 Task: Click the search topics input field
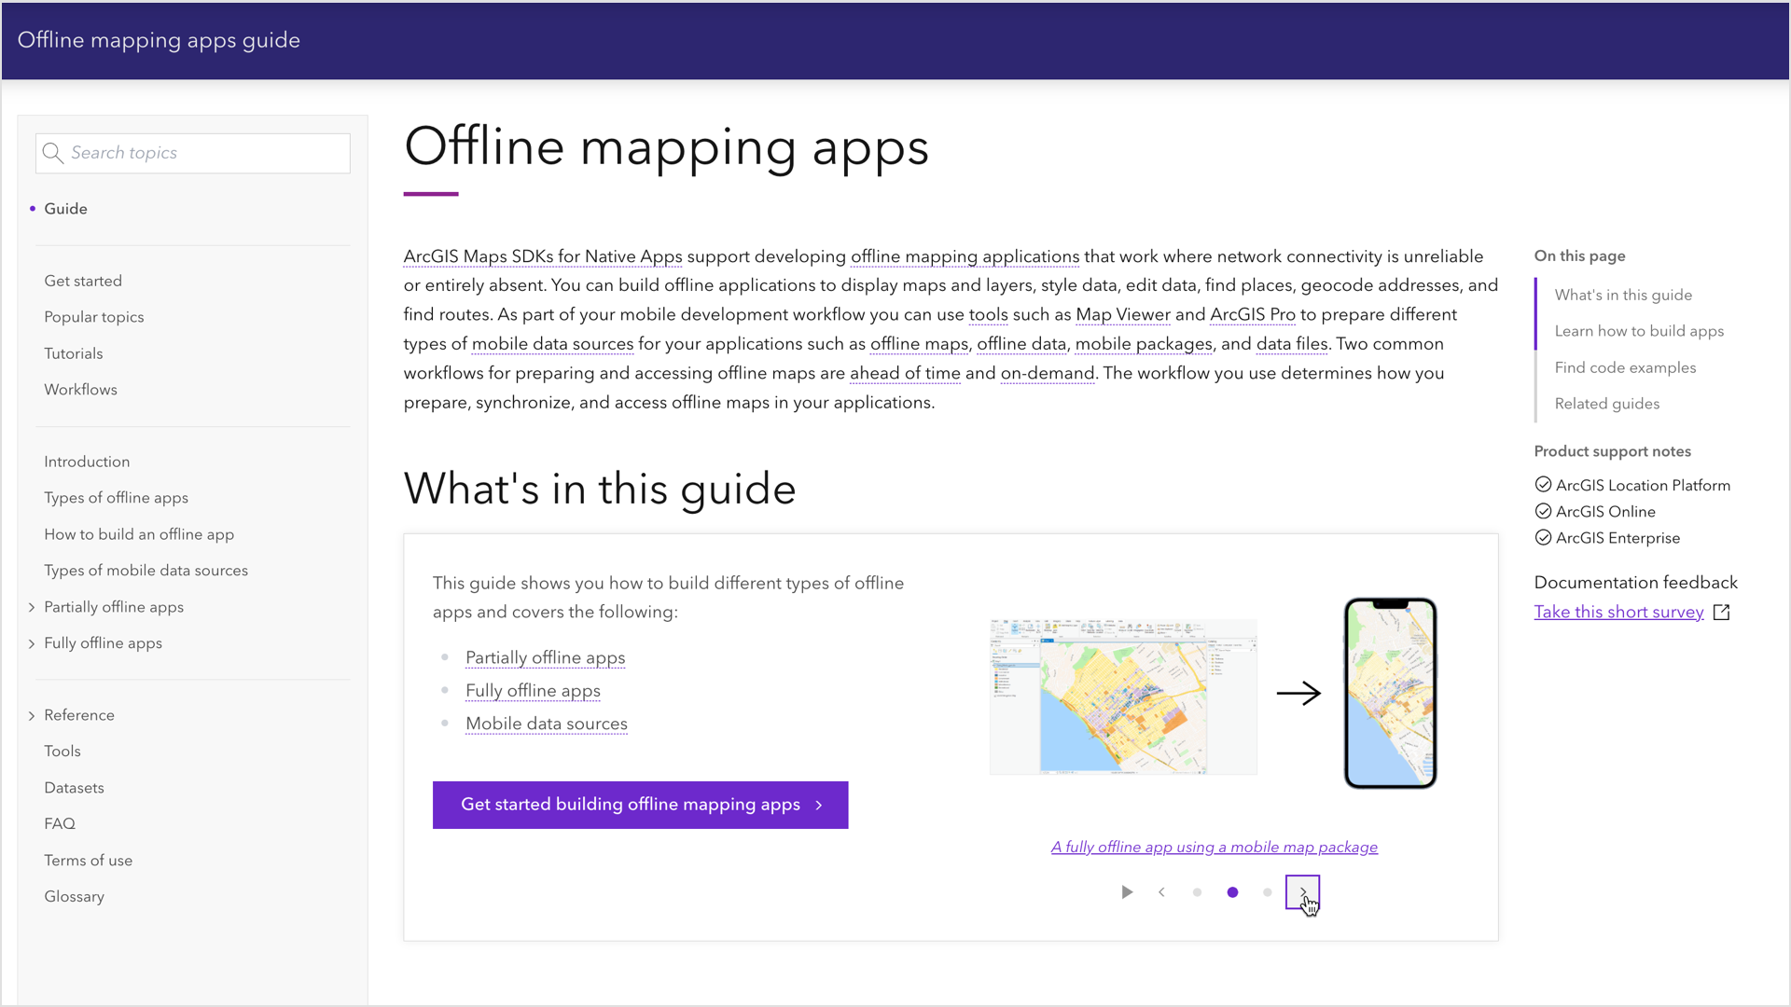(x=192, y=153)
